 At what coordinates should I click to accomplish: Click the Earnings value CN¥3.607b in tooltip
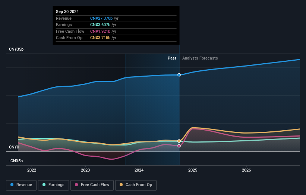pyautogui.click(x=100, y=25)
